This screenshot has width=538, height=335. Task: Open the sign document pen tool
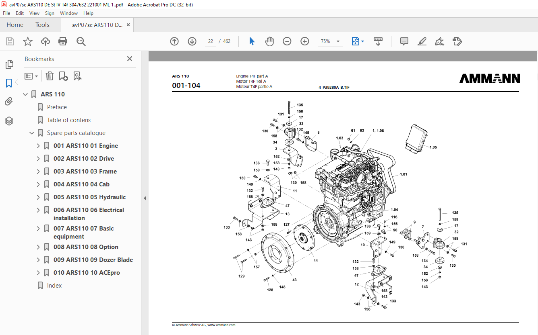pos(440,41)
